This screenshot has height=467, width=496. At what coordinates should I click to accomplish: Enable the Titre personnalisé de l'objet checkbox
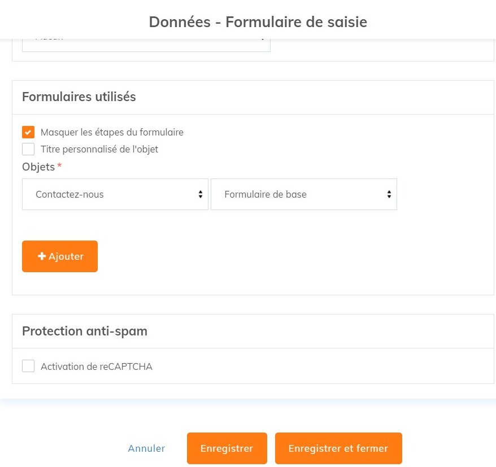coord(28,150)
